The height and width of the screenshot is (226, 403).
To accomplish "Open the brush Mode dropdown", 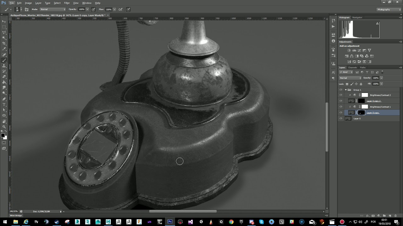I will [53, 9].
